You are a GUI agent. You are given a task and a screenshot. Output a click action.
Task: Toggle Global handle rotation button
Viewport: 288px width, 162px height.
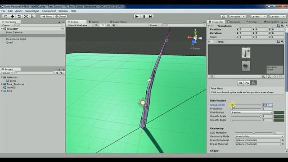pos(61,17)
